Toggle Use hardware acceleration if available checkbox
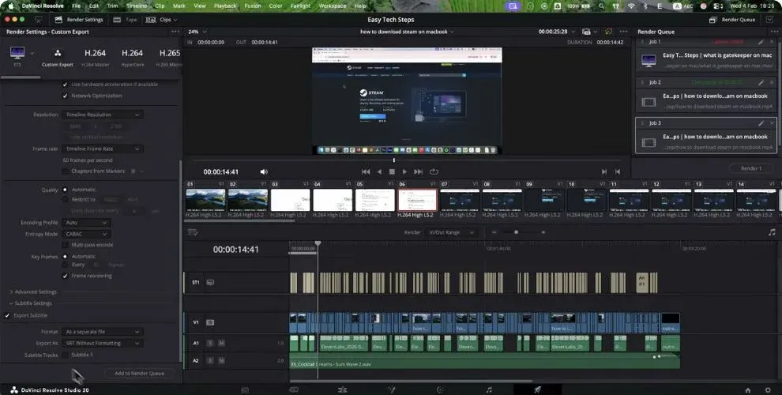This screenshot has width=782, height=395. coord(65,85)
